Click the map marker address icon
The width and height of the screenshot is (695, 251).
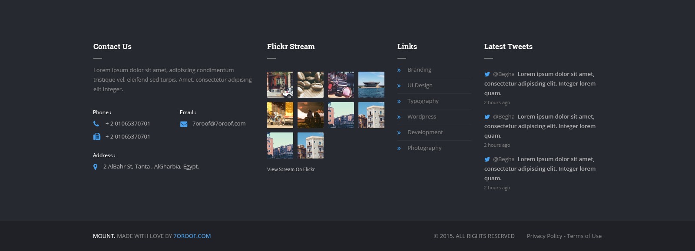95,167
